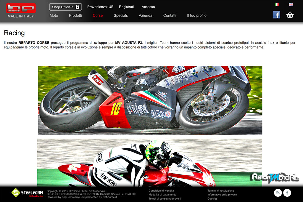Select the Corse menu item

[98, 15]
